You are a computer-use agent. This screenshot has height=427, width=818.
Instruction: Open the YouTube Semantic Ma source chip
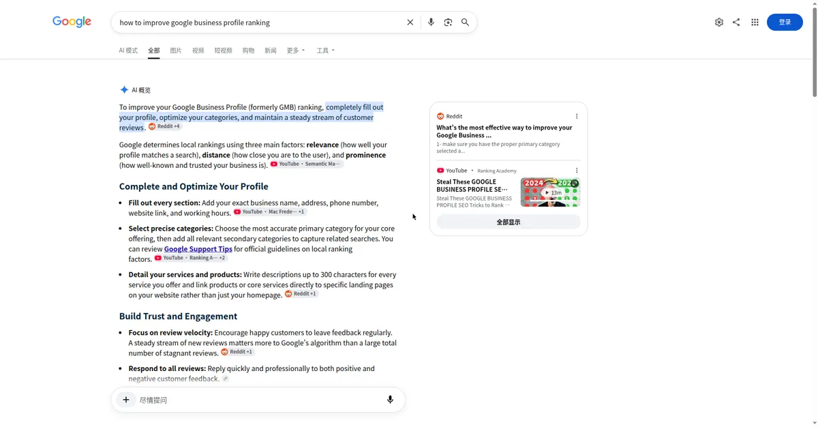pos(306,164)
